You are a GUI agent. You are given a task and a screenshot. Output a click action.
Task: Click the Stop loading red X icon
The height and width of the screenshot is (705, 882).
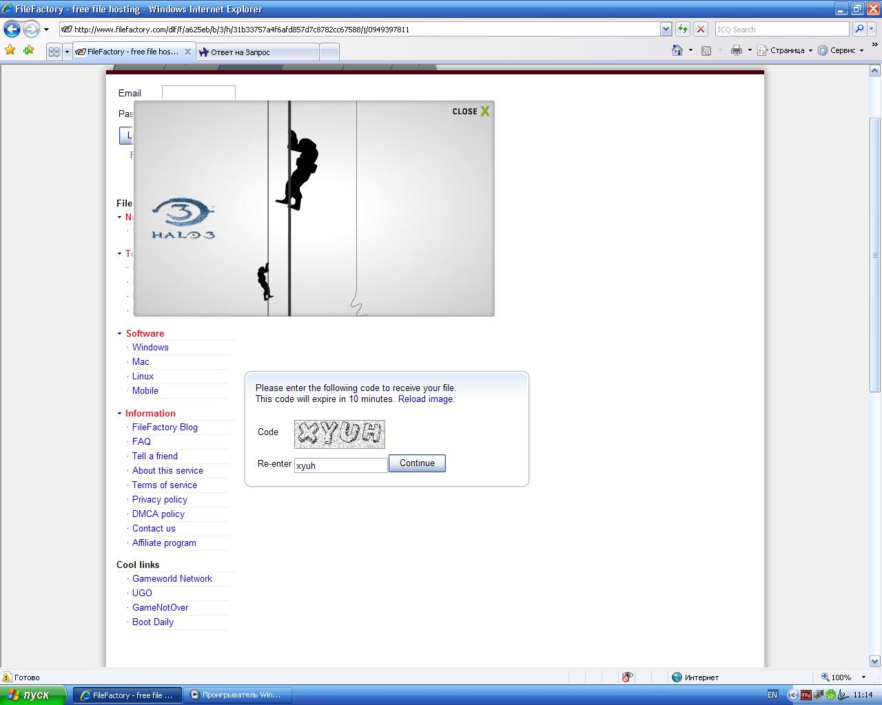click(x=701, y=29)
